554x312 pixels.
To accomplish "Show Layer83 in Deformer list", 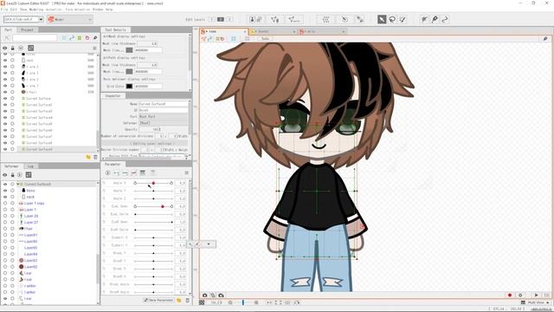I will 5,260.
